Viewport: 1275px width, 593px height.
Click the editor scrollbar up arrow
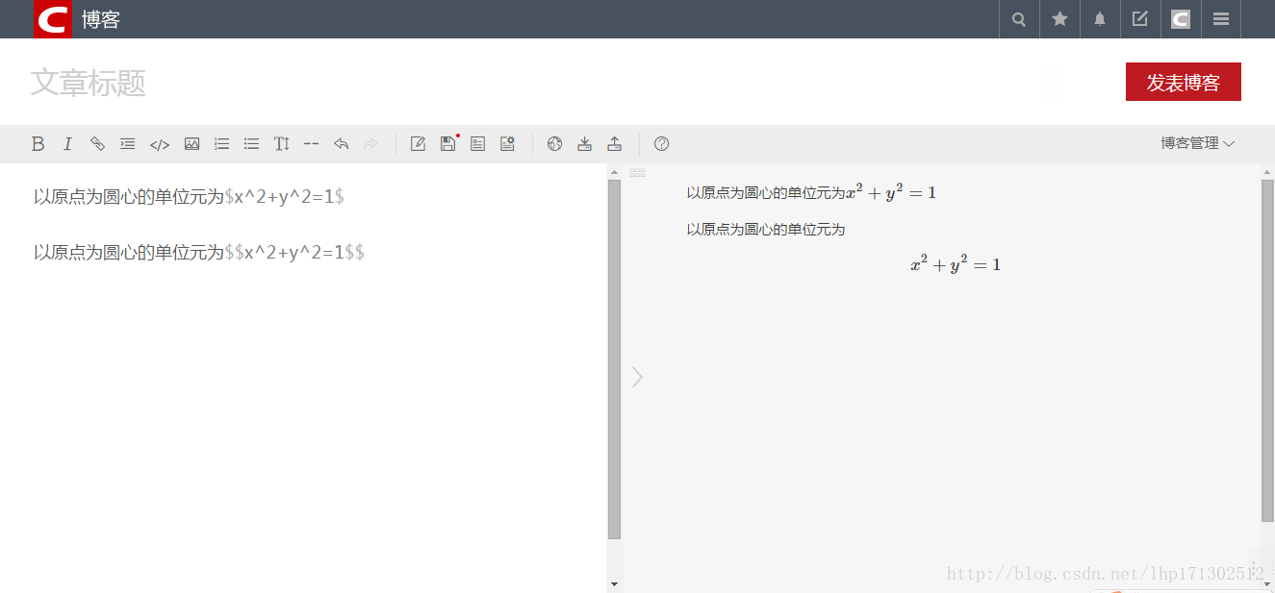click(x=614, y=172)
